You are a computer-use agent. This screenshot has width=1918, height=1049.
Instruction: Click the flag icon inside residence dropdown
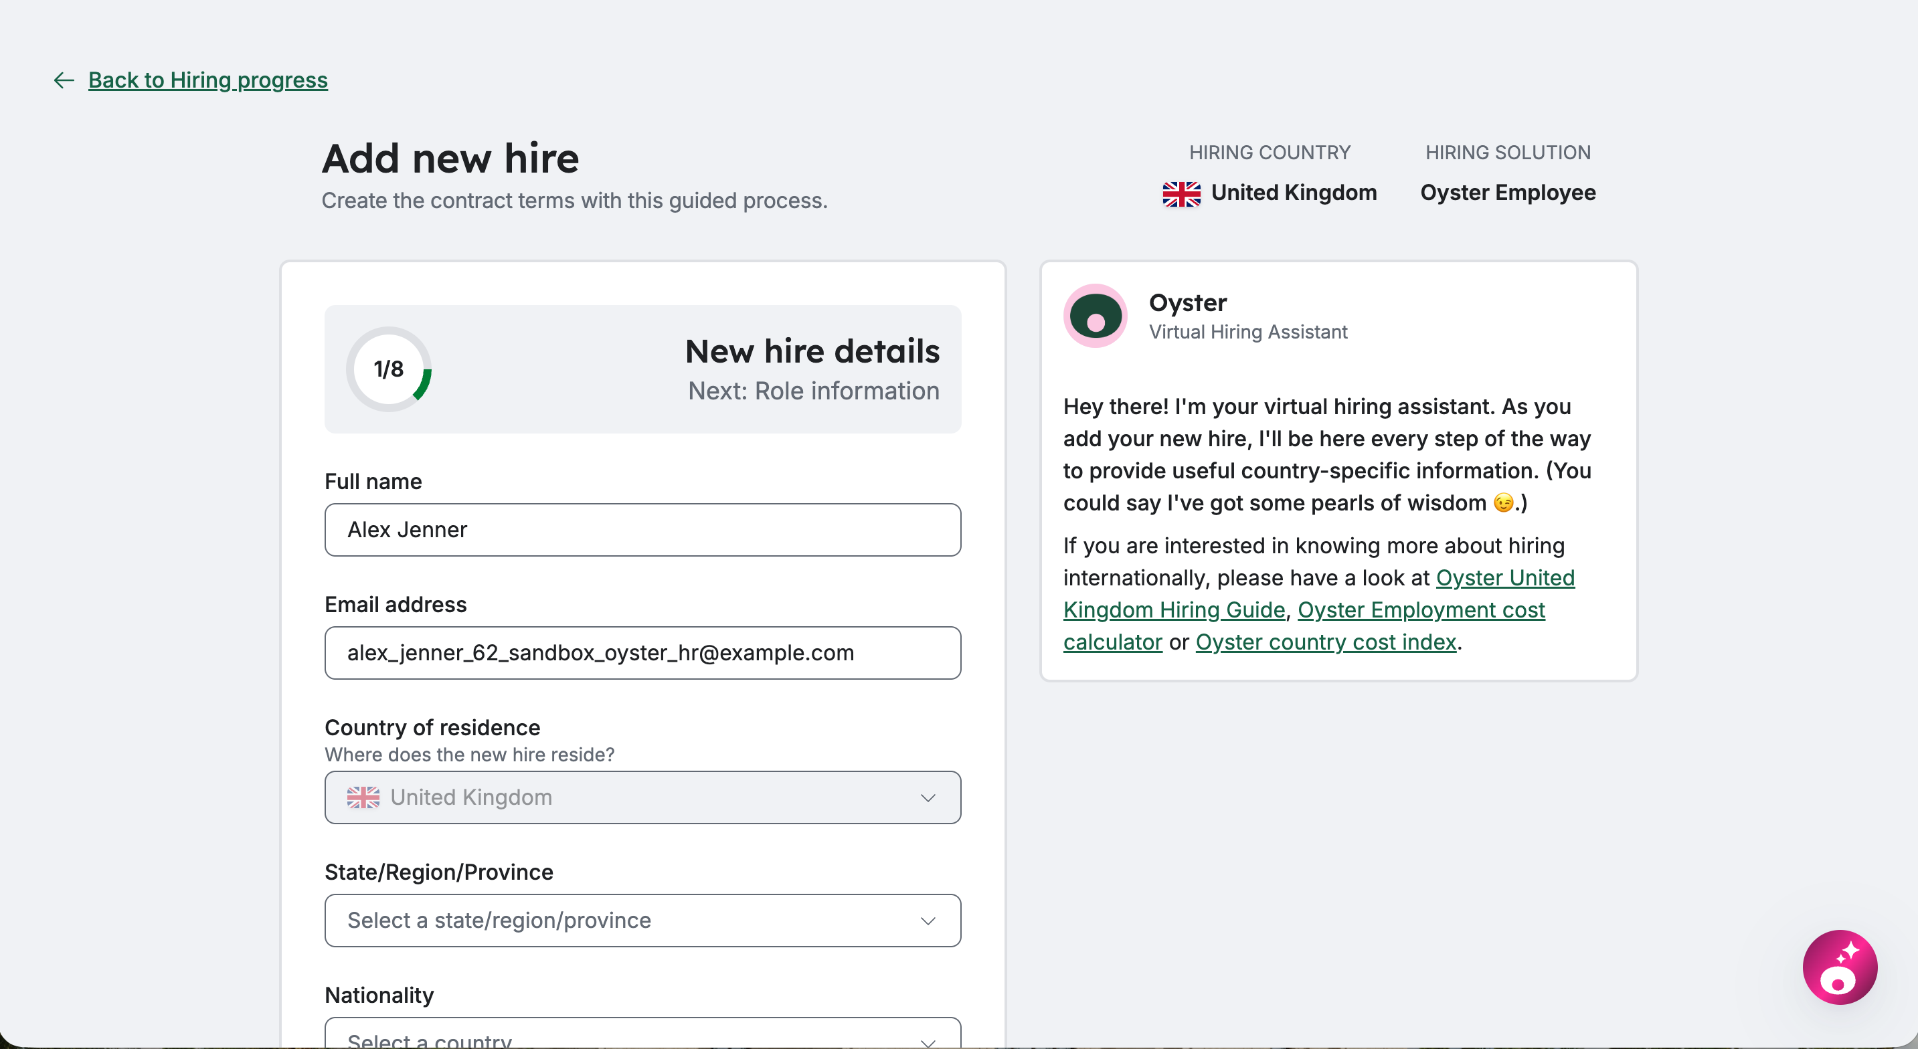pos(363,797)
